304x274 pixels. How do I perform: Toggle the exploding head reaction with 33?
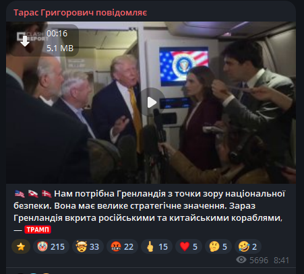(x=88, y=246)
